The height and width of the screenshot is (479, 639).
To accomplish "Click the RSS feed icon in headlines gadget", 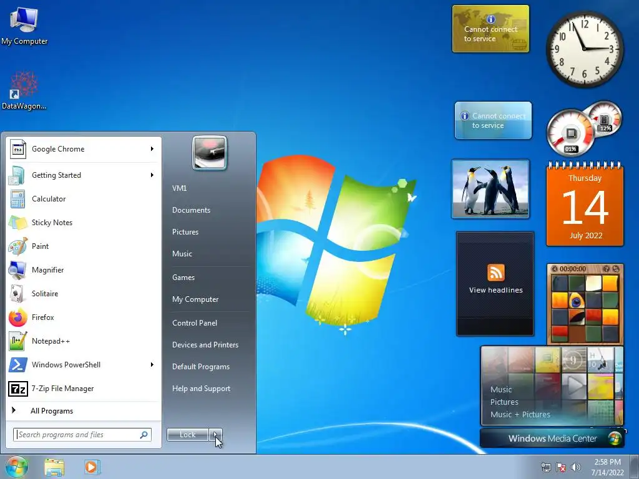I will (495, 273).
